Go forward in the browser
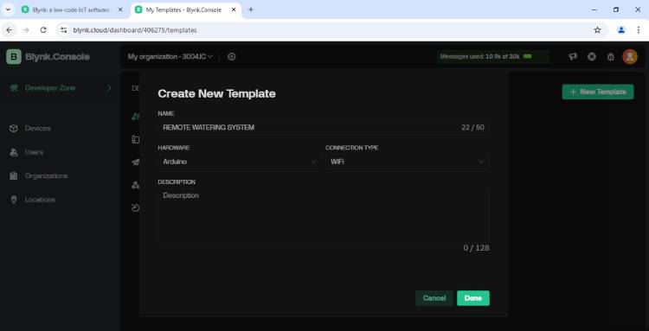Viewport: 649px width, 331px height. tap(26, 29)
